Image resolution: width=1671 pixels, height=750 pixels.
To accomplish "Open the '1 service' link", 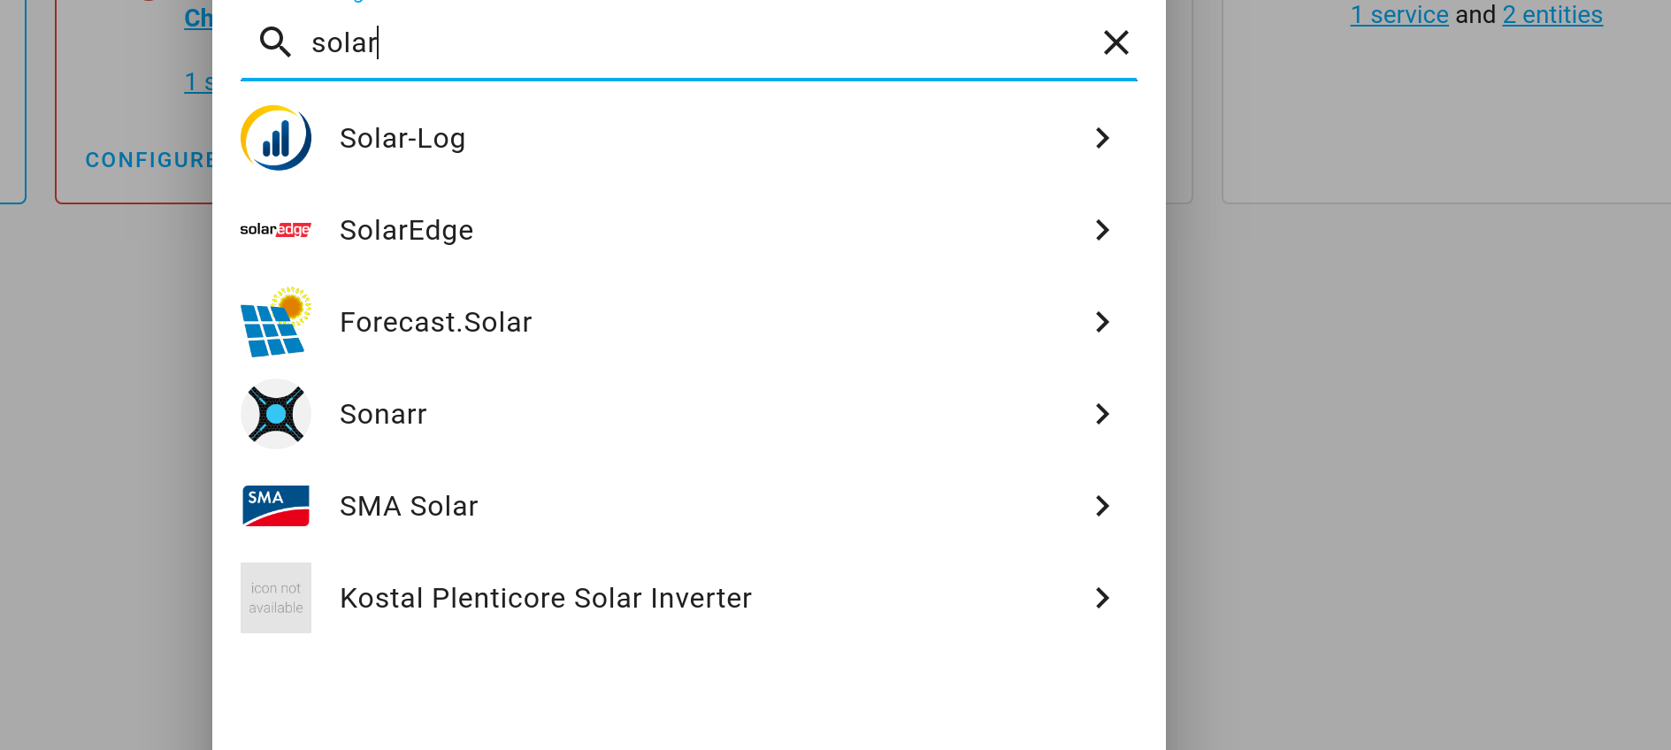I will click(1399, 14).
